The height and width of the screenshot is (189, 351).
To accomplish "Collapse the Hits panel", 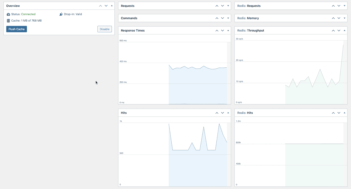I will tap(228, 113).
